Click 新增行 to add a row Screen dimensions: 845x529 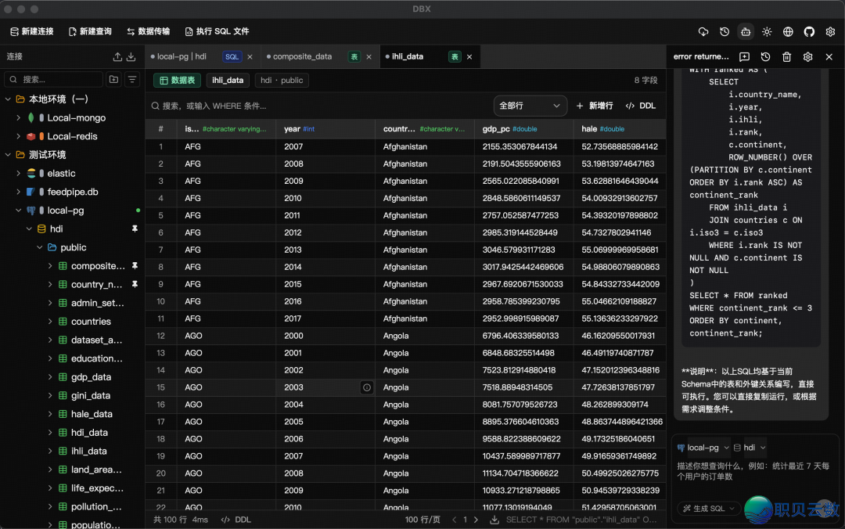(595, 106)
